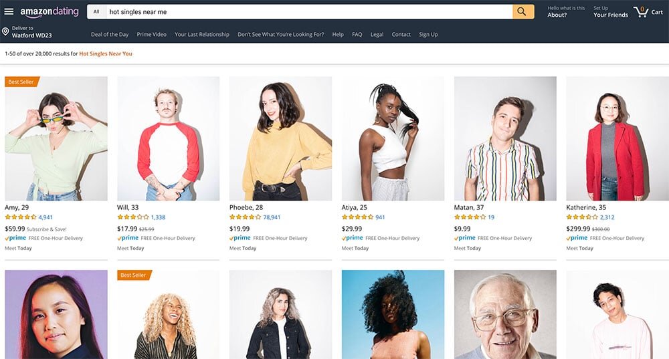Open Atiya's profile photo
This screenshot has height=359, width=669.
[x=393, y=138]
